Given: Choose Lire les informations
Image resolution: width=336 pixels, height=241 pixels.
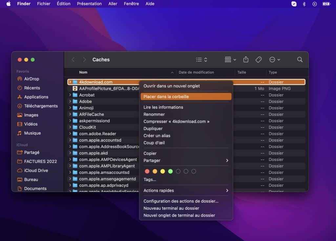Looking at the screenshot, I should coord(186,107).
